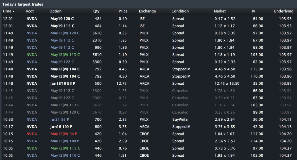Viewport: 297px width, 160px height.
Task: Select green May12(W) 113 C option
Action: coord(65,55)
